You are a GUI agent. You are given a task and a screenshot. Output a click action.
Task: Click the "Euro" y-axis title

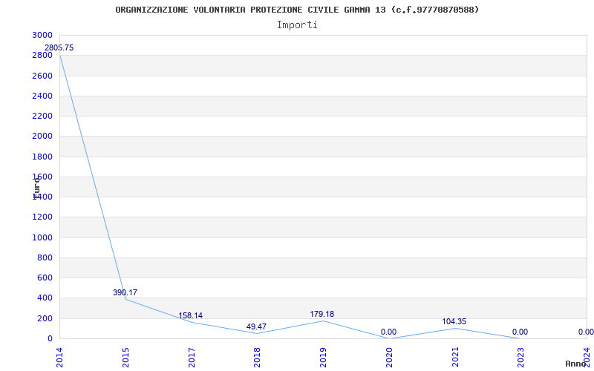[x=36, y=186]
